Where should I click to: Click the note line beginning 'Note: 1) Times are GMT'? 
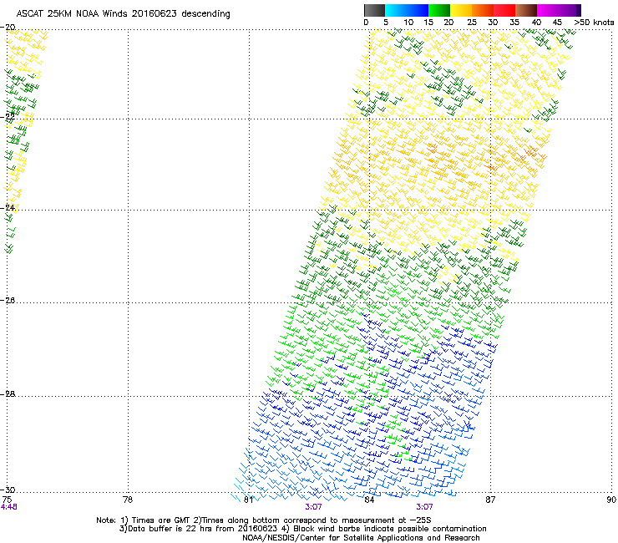[x=264, y=520]
